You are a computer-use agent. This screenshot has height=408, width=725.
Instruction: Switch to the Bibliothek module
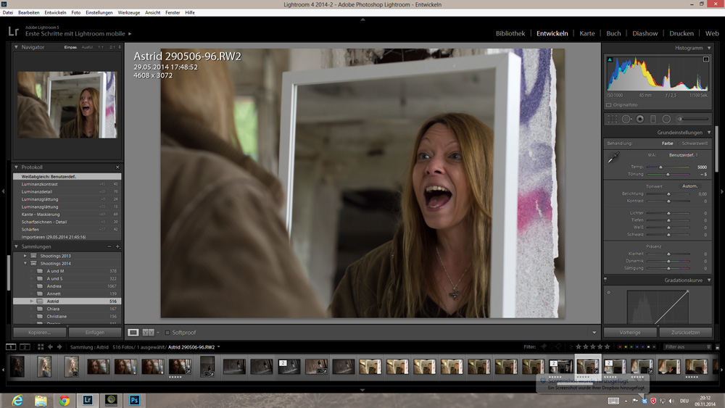click(510, 33)
